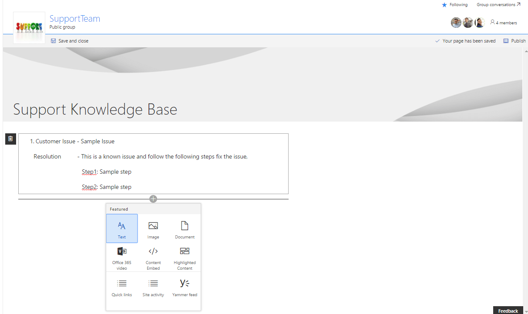Click the plus button to add web part
Image resolution: width=528 pixels, height=314 pixels.
tap(153, 199)
